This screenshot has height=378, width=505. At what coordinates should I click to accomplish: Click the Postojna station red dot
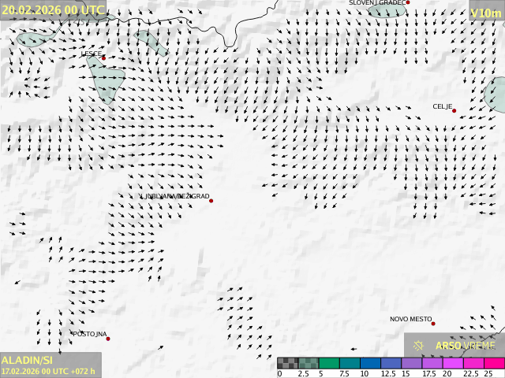[108, 339]
